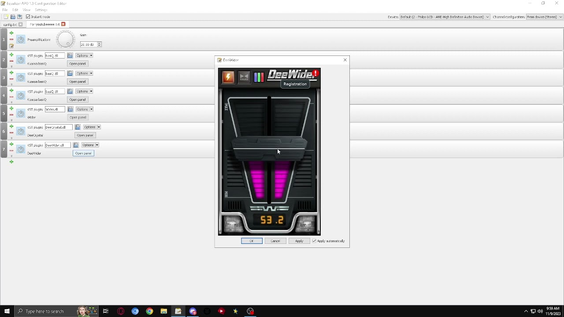Viewport: 564px width, 317px height.
Task: Click the file browse icon beside DeeCrystal.dll
Action: point(77,127)
